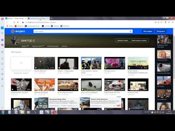Image resolution: width=175 pixels, height=131 pixels.
Task: Open the Мое видео button
Action: click(148, 31)
